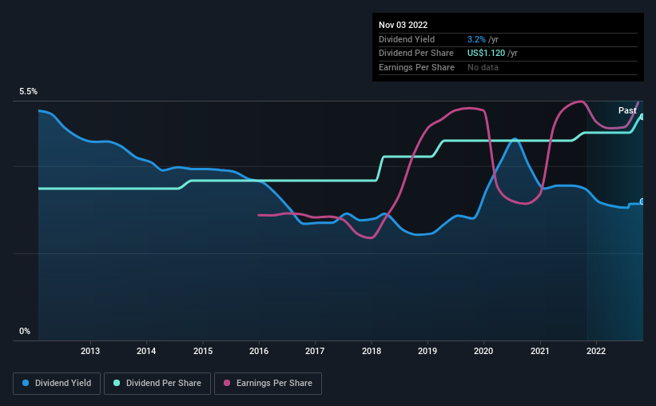Click the teal endpoint marker on Dividend Per Share line
The image size is (656, 406).
tap(642, 117)
